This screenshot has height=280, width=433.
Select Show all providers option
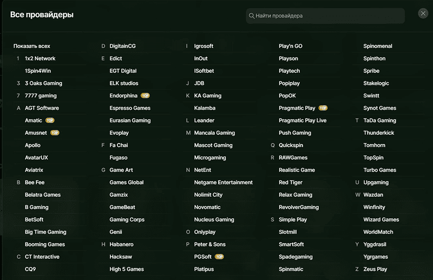(32, 46)
